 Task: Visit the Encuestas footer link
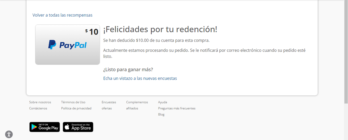click(109, 102)
